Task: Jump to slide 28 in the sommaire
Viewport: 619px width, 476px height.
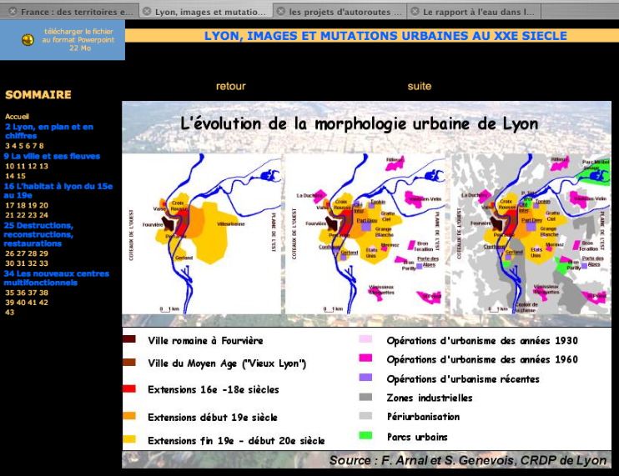Action: coord(32,253)
